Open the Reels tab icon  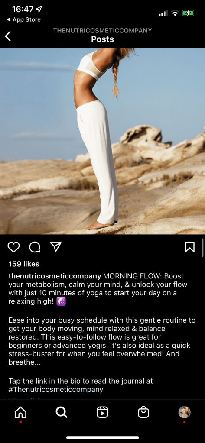pyautogui.click(x=102, y=413)
